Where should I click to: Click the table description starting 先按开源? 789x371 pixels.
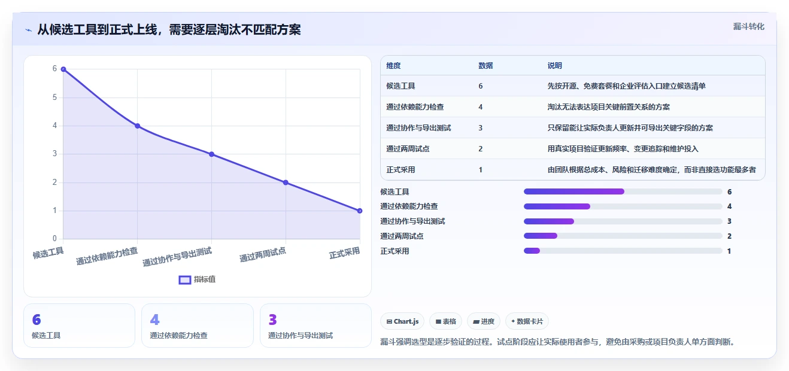click(627, 86)
